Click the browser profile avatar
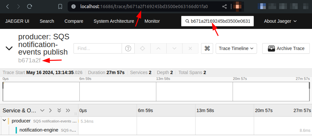 pyautogui.click(x=237, y=7)
